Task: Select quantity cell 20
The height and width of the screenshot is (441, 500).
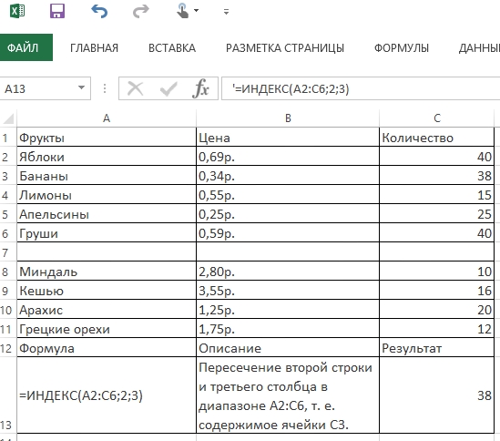Action: pyautogui.click(x=437, y=310)
